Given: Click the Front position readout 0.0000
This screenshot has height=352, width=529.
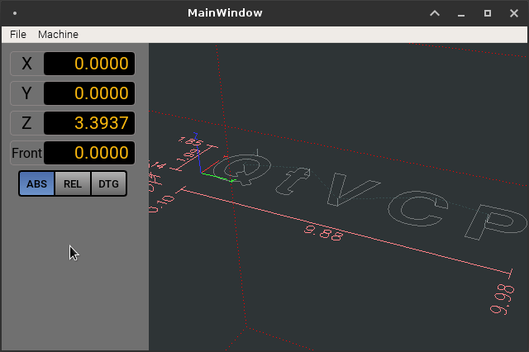Looking at the screenshot, I should click(x=89, y=153).
